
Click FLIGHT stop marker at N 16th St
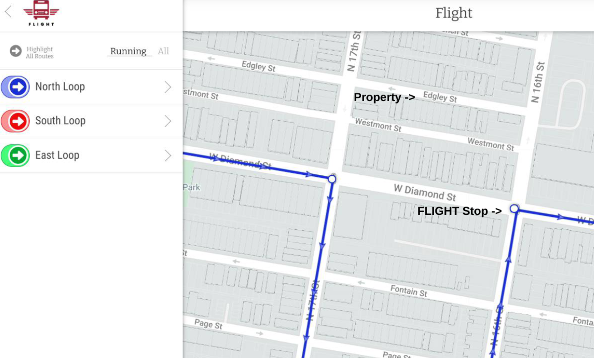click(514, 209)
